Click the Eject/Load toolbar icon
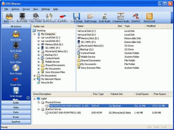This screenshot has height=130, width=174. 149,16
